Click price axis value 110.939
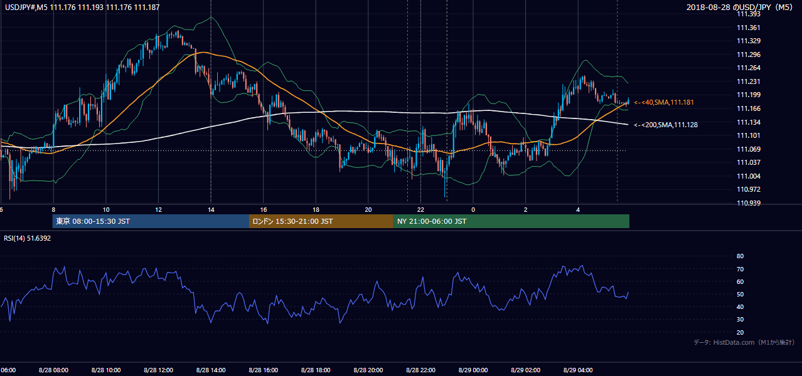 [748, 203]
